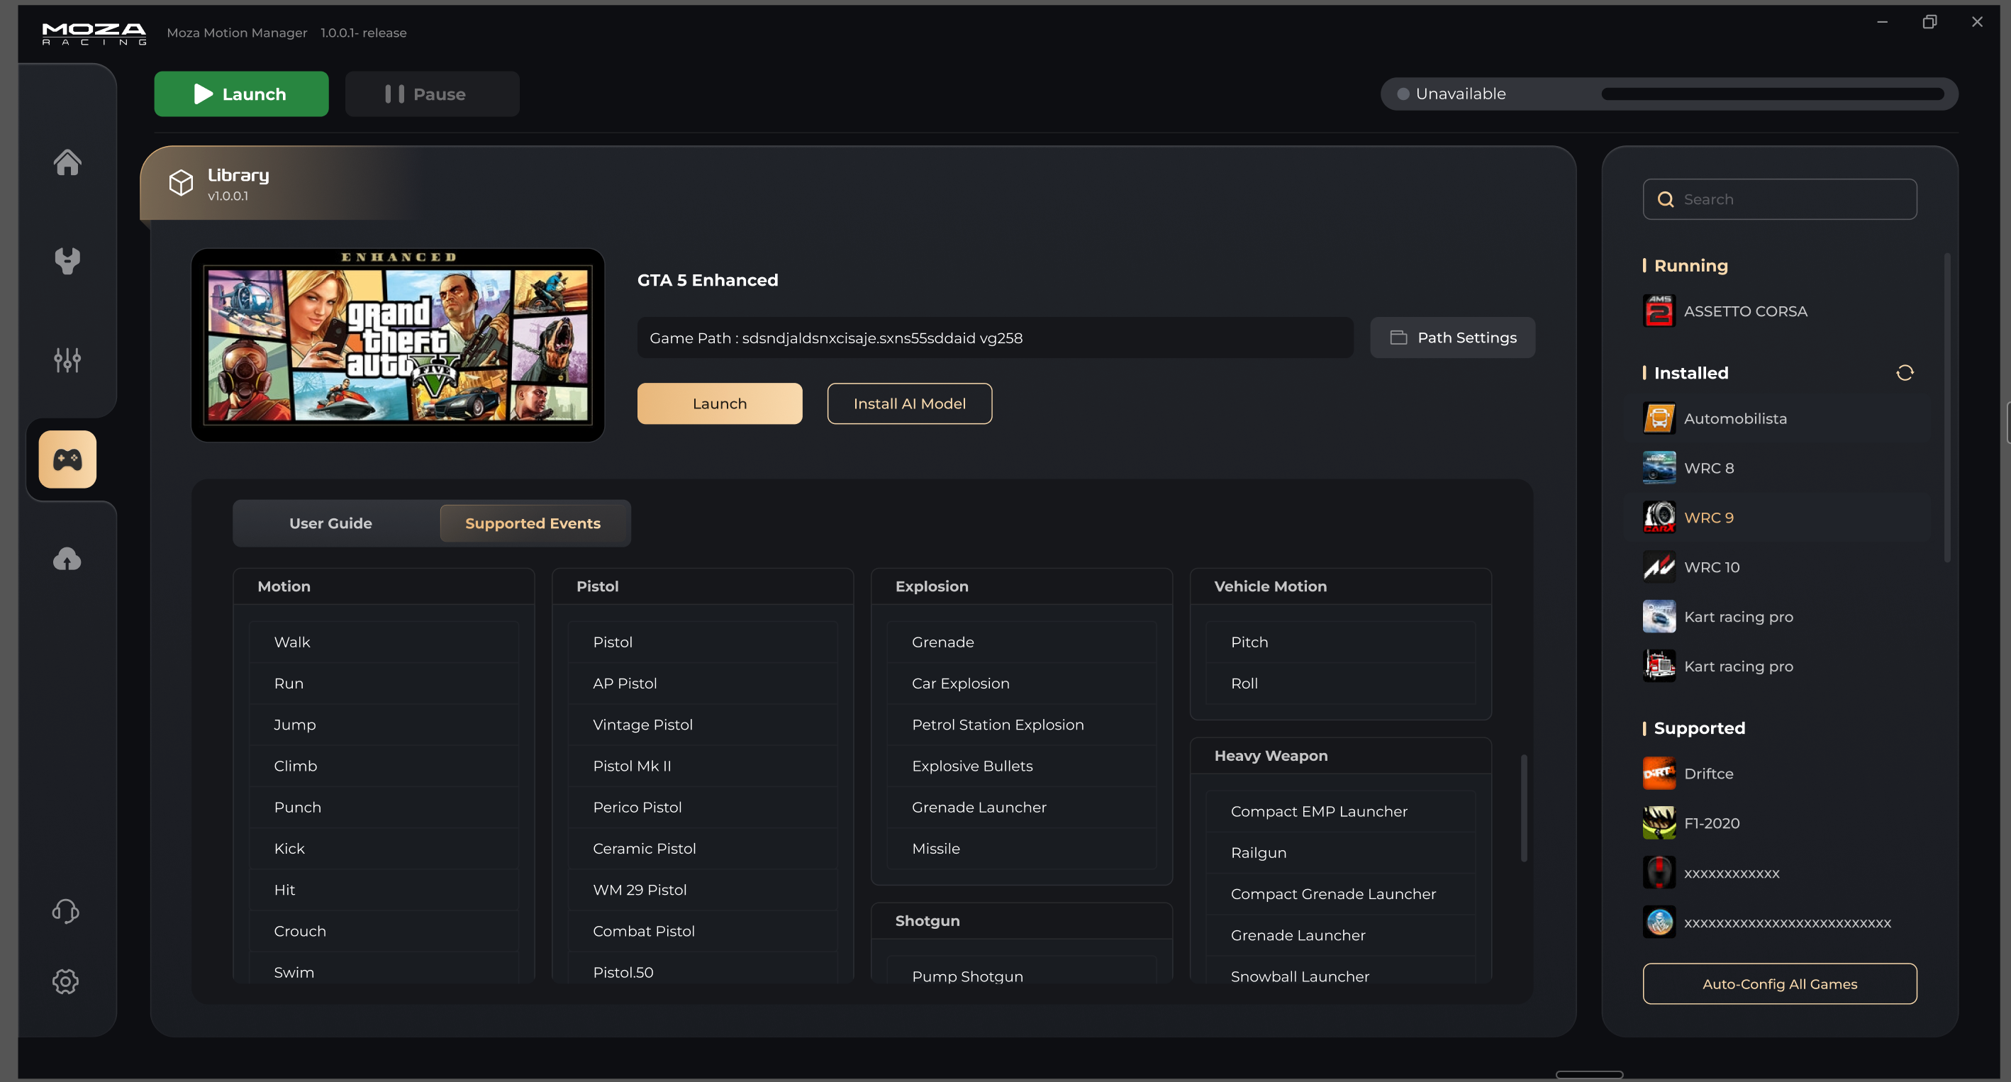The image size is (2011, 1082).
Task: Click the Unavailable status indicator dot
Action: [x=1403, y=94]
